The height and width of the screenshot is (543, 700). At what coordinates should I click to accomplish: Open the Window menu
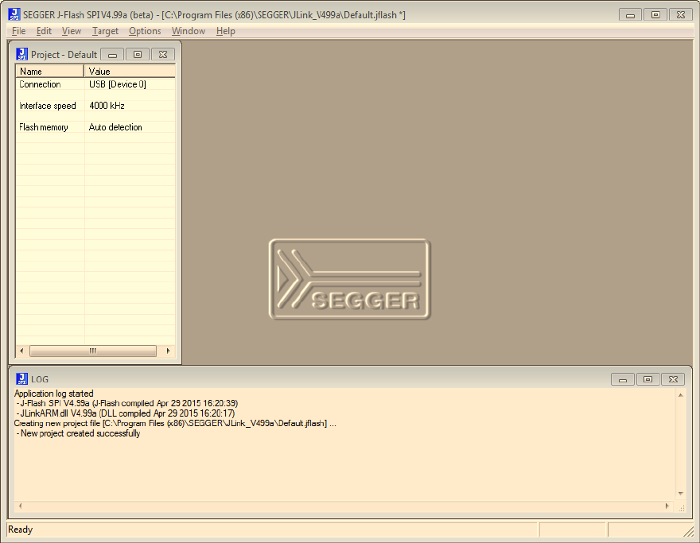pos(189,31)
